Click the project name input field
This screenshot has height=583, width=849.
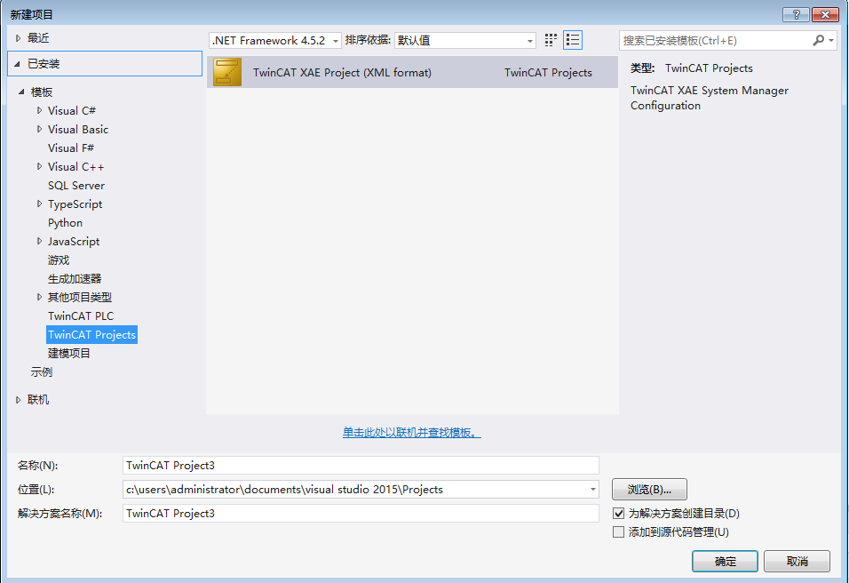point(361,466)
